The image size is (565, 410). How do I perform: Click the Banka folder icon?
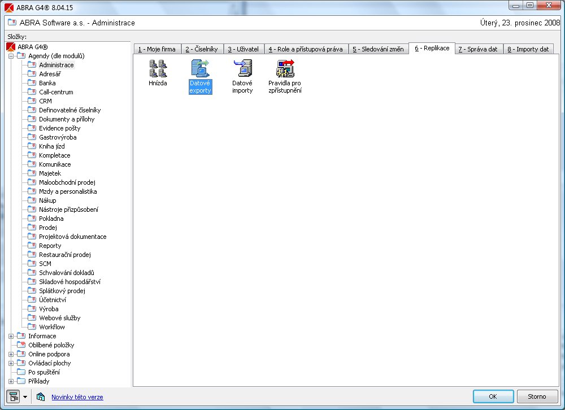(x=32, y=83)
